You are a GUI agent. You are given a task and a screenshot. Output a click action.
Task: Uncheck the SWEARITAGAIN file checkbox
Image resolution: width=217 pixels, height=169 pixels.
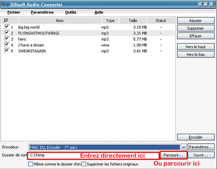click(7, 51)
